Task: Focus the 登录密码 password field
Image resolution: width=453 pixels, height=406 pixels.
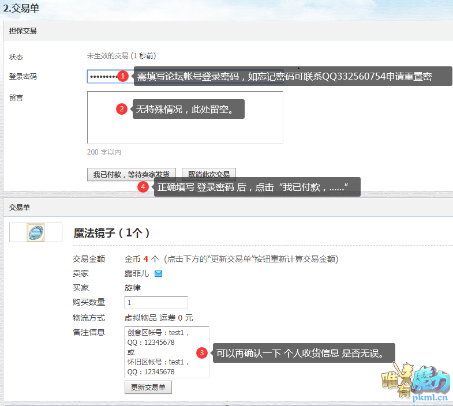Action: 102,77
